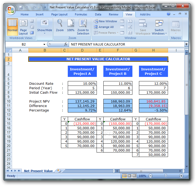
Task: Click the 100% zoom level in status bar
Action: click(142, 176)
